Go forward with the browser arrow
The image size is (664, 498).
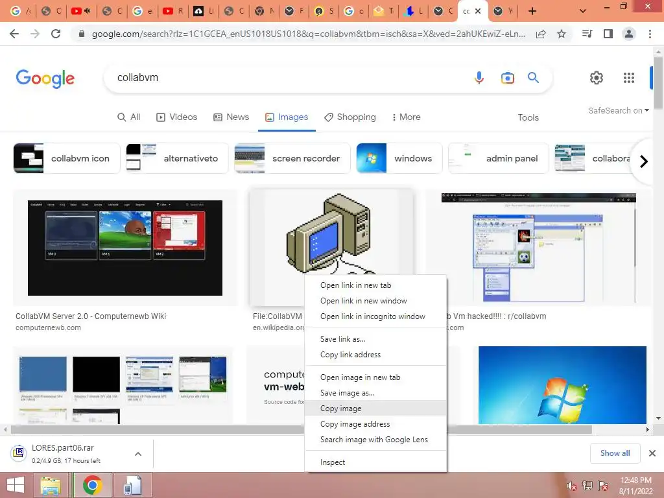(35, 34)
